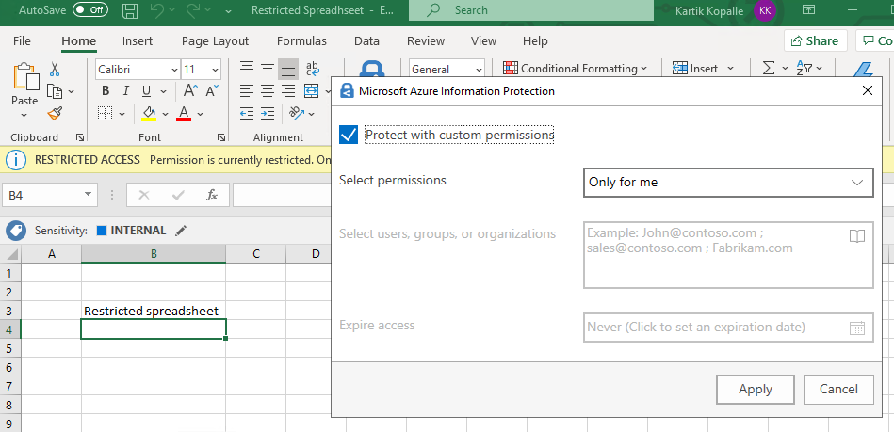Open the font size 11 dropdown
The image size is (894, 432).
coord(215,70)
